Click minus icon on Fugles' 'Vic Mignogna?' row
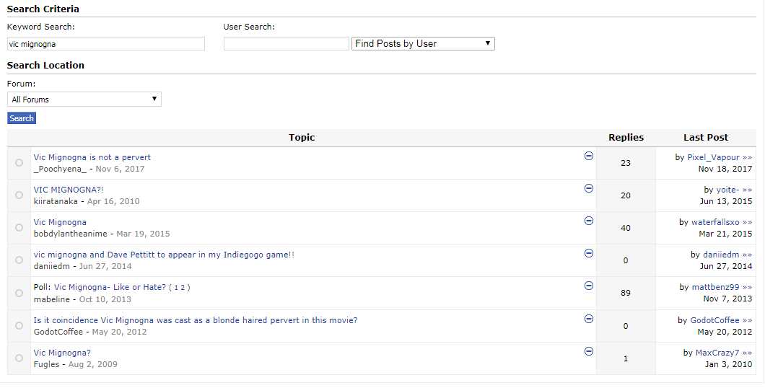Screen dimensions: 765x388 tap(589, 351)
